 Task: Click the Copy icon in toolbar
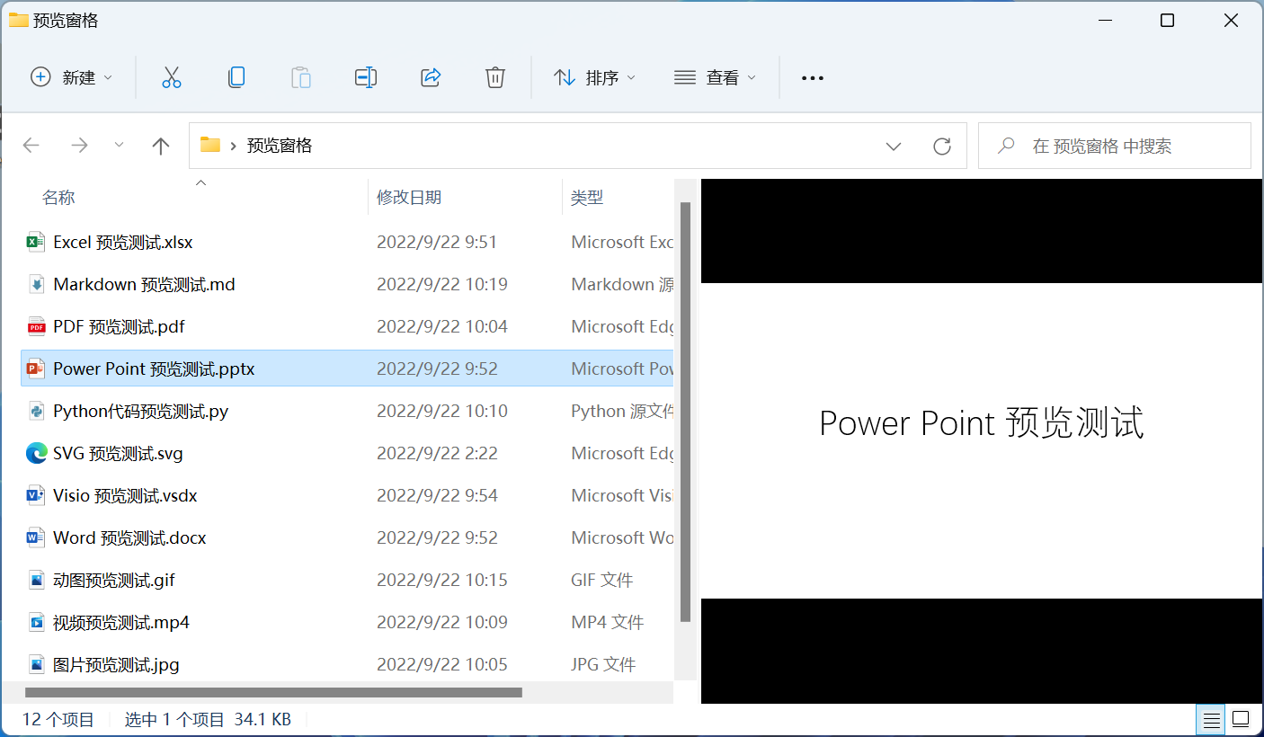click(236, 77)
